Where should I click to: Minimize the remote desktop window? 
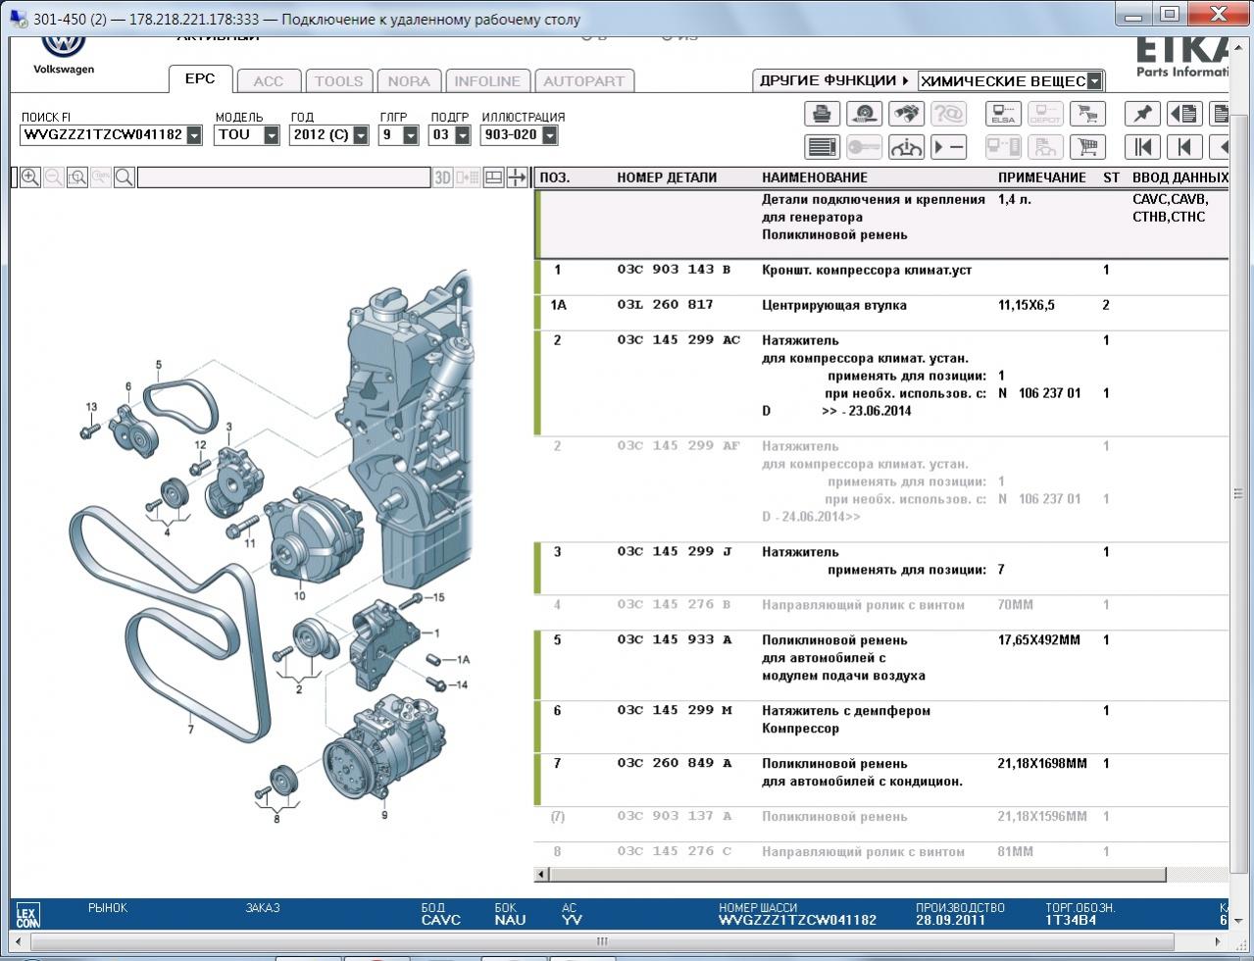click(1134, 14)
